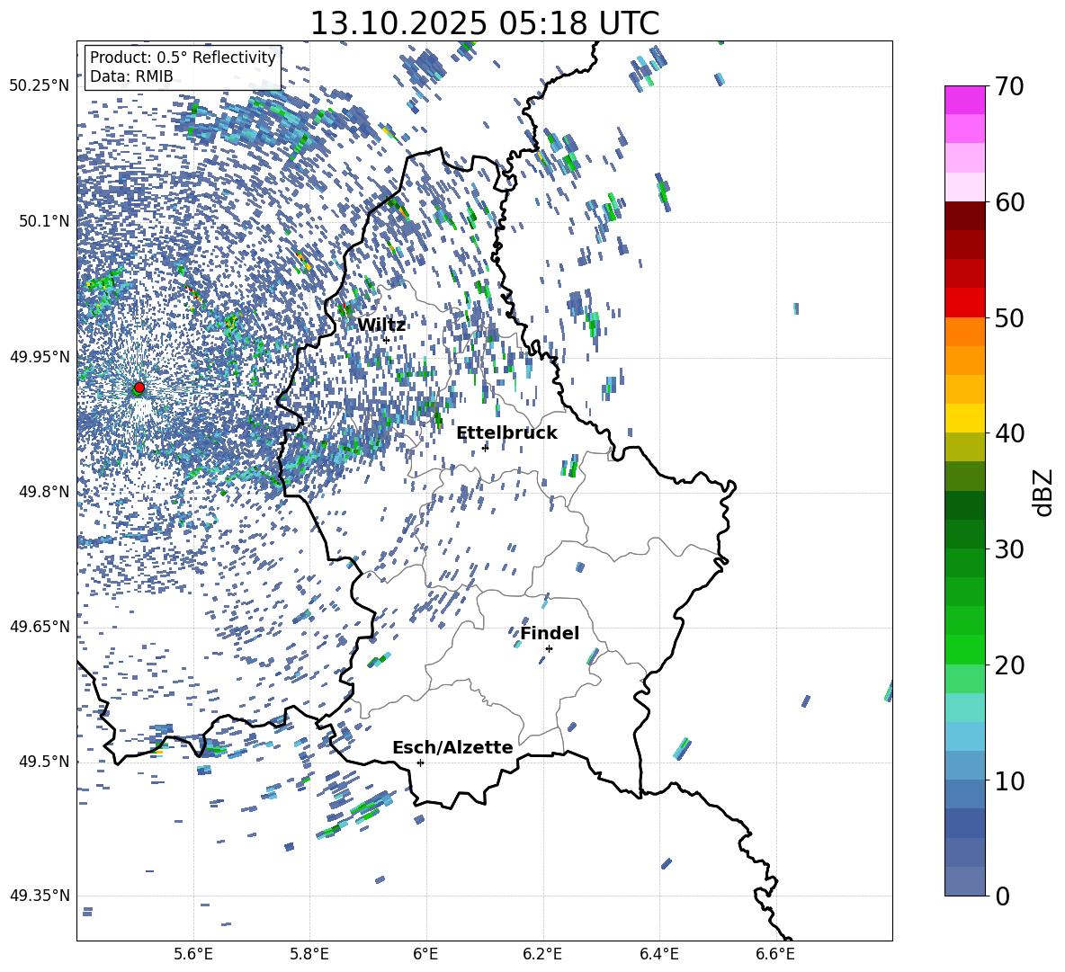Click the Ettelbruck station cross marker
This screenshot has width=1065, height=972.
[x=485, y=448]
